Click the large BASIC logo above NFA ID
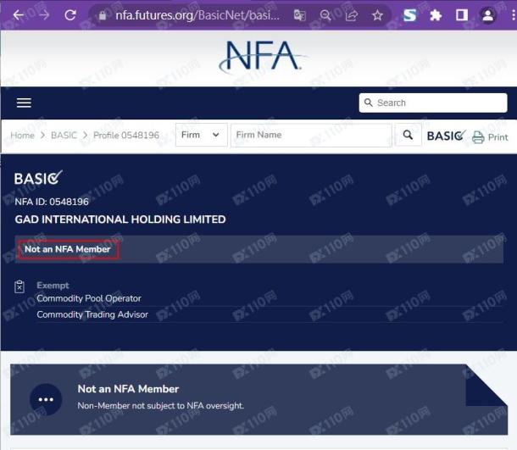The image size is (517, 450). [x=38, y=178]
